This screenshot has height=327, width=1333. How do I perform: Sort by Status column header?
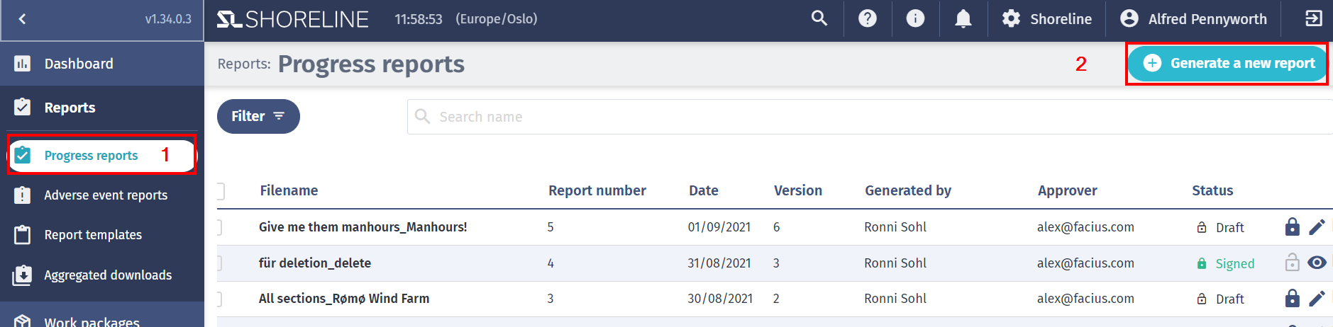(x=1212, y=190)
